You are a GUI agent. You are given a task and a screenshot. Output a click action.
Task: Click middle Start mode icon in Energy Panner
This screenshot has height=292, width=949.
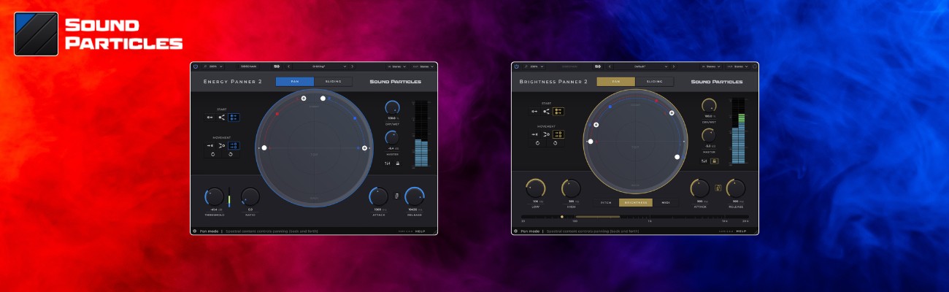coord(222,118)
